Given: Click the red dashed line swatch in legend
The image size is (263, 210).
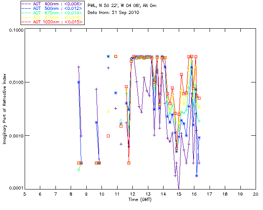Looking at the screenshot, I should pyautogui.click(x=26, y=22).
